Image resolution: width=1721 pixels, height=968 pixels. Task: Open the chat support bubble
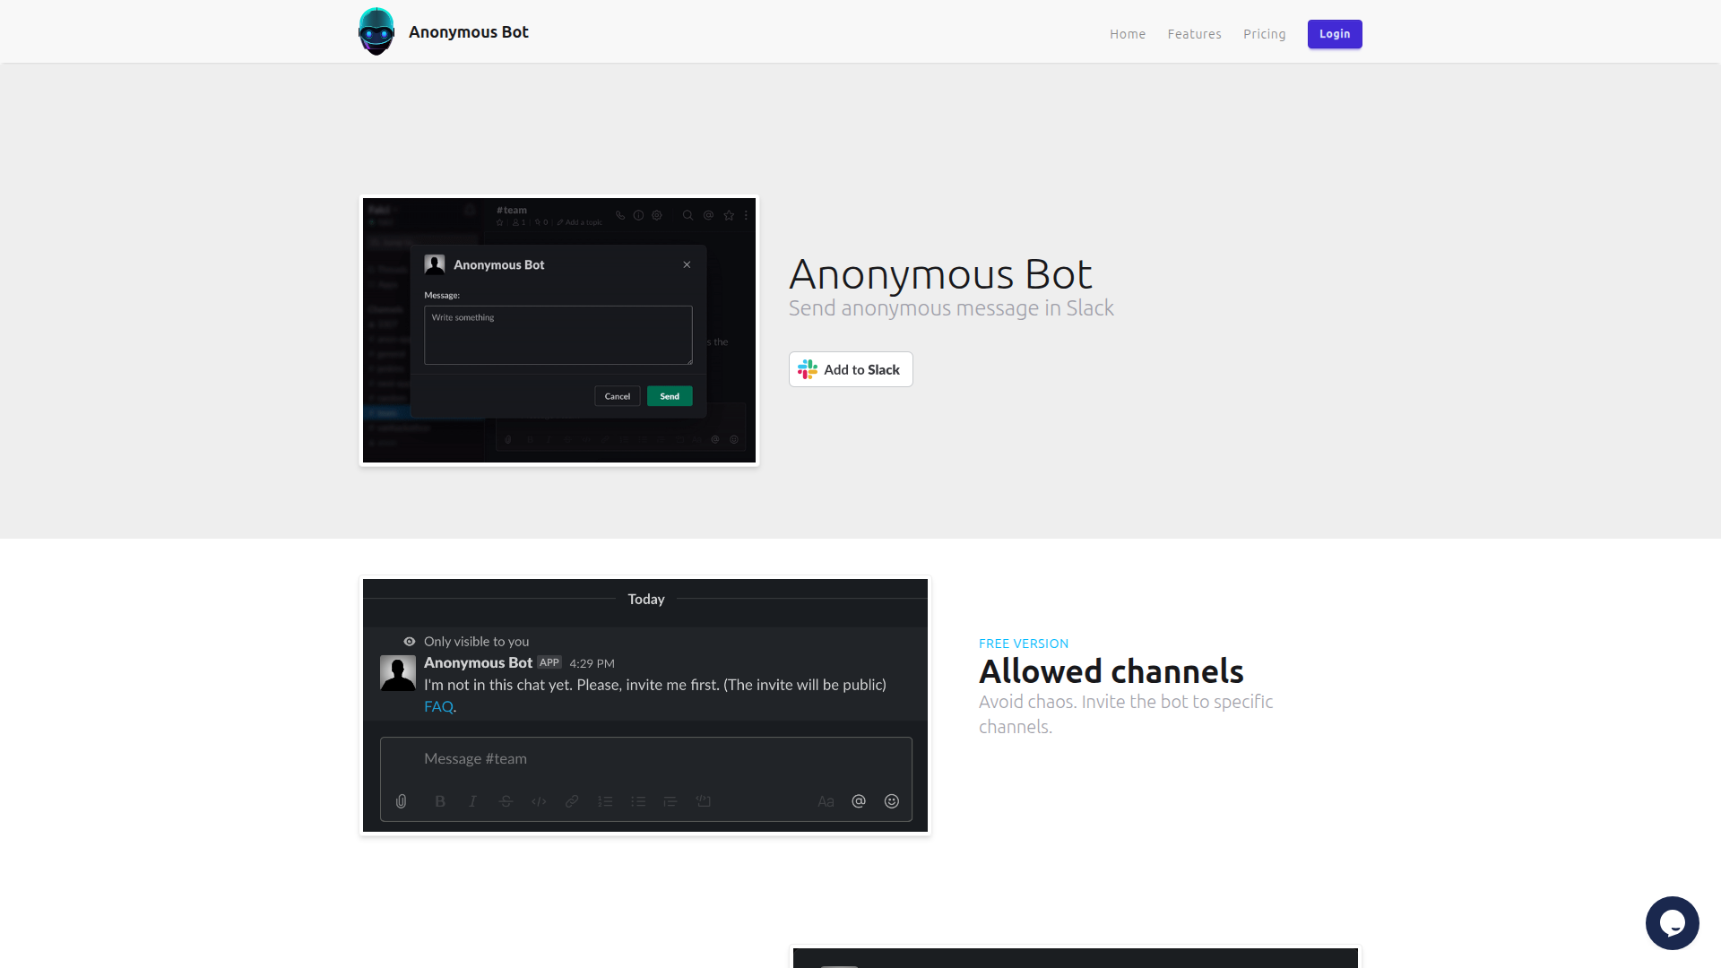coord(1672,922)
